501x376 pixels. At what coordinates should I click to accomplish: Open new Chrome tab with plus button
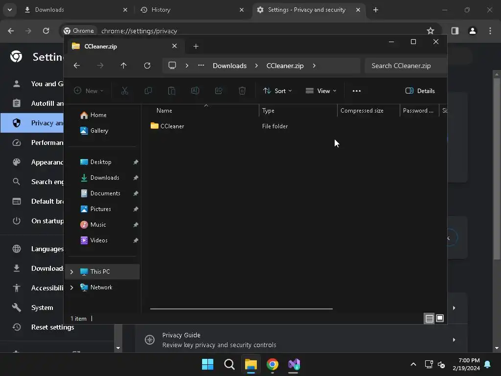376,10
